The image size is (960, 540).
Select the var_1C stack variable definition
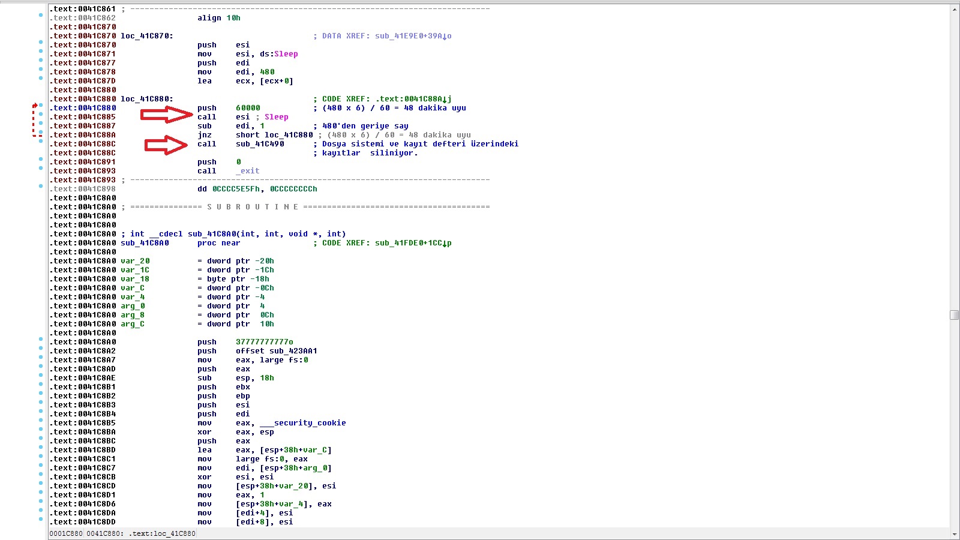coord(197,270)
